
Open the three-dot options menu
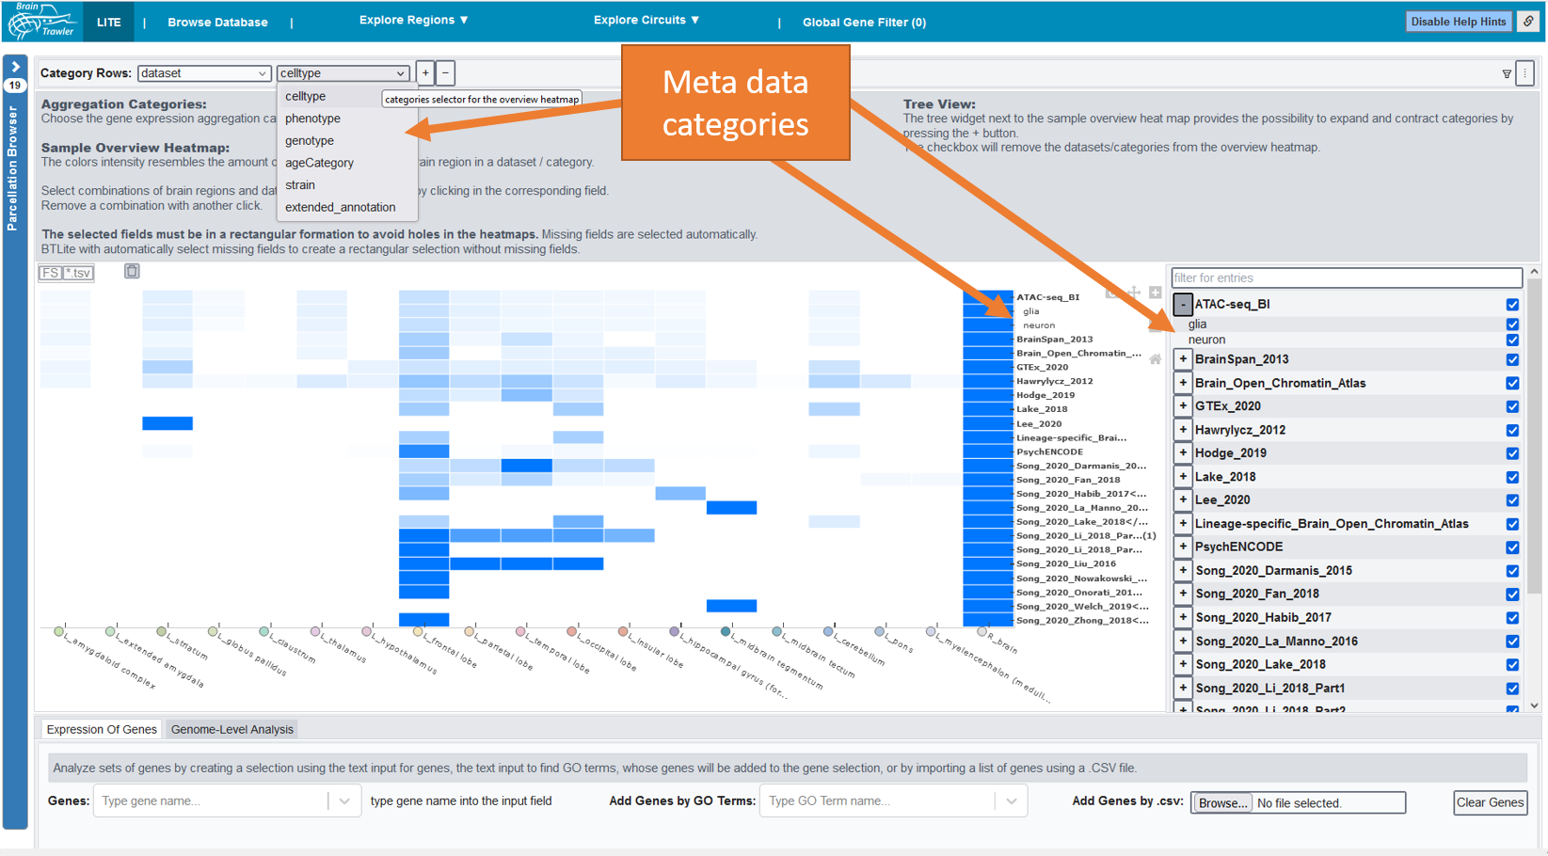pyautogui.click(x=1525, y=72)
